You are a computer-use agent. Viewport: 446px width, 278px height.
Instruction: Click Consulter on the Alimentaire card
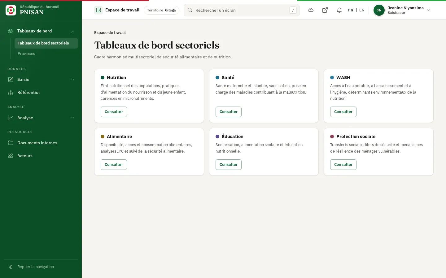point(114,165)
